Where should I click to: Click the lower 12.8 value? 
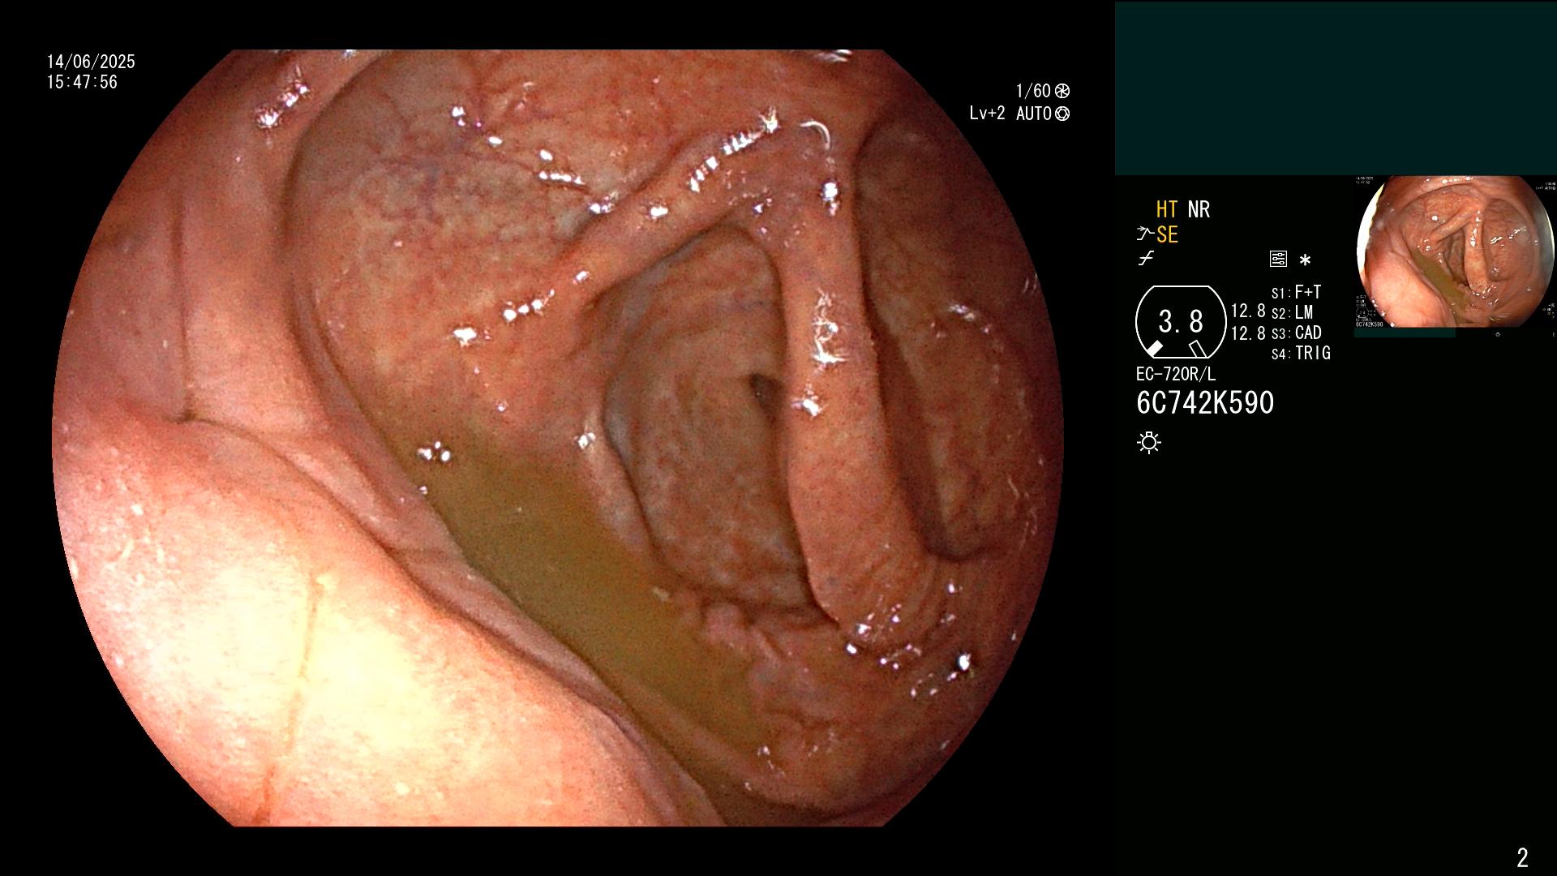(x=1248, y=333)
